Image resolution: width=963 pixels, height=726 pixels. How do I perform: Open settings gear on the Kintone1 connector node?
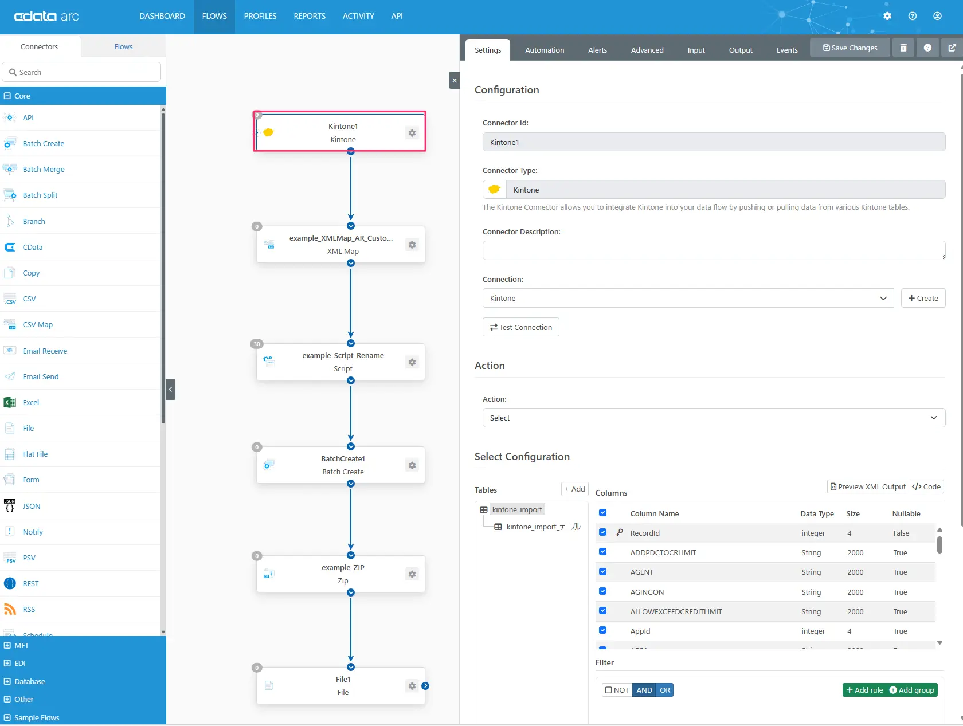point(412,133)
